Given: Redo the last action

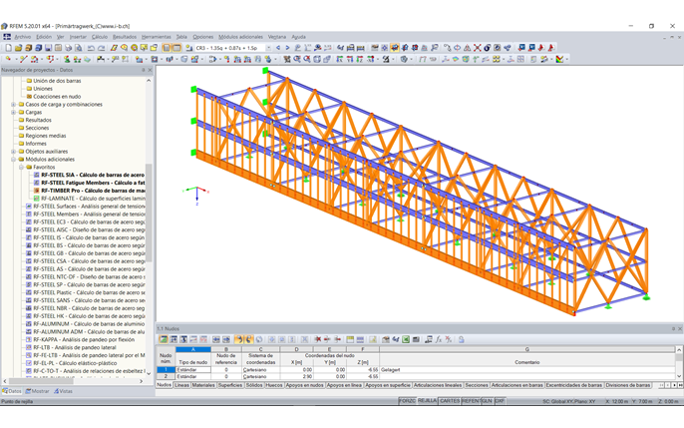Looking at the screenshot, I should click(101, 48).
